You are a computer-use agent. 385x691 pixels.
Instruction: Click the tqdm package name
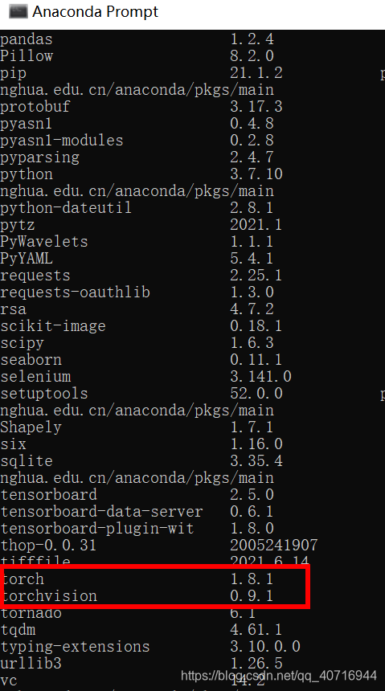[x=18, y=629]
